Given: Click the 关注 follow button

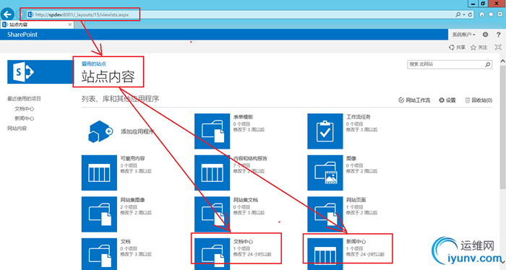Looking at the screenshot, I should [x=479, y=48].
